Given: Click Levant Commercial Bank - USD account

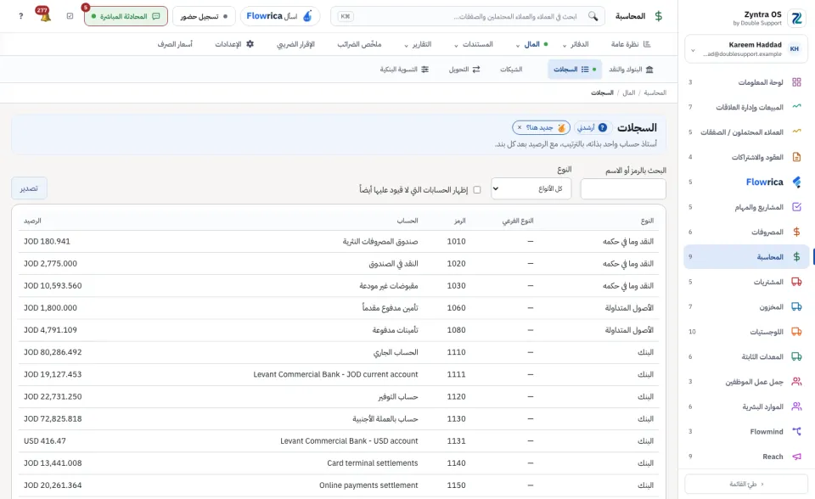Looking at the screenshot, I should pyautogui.click(x=349, y=440).
